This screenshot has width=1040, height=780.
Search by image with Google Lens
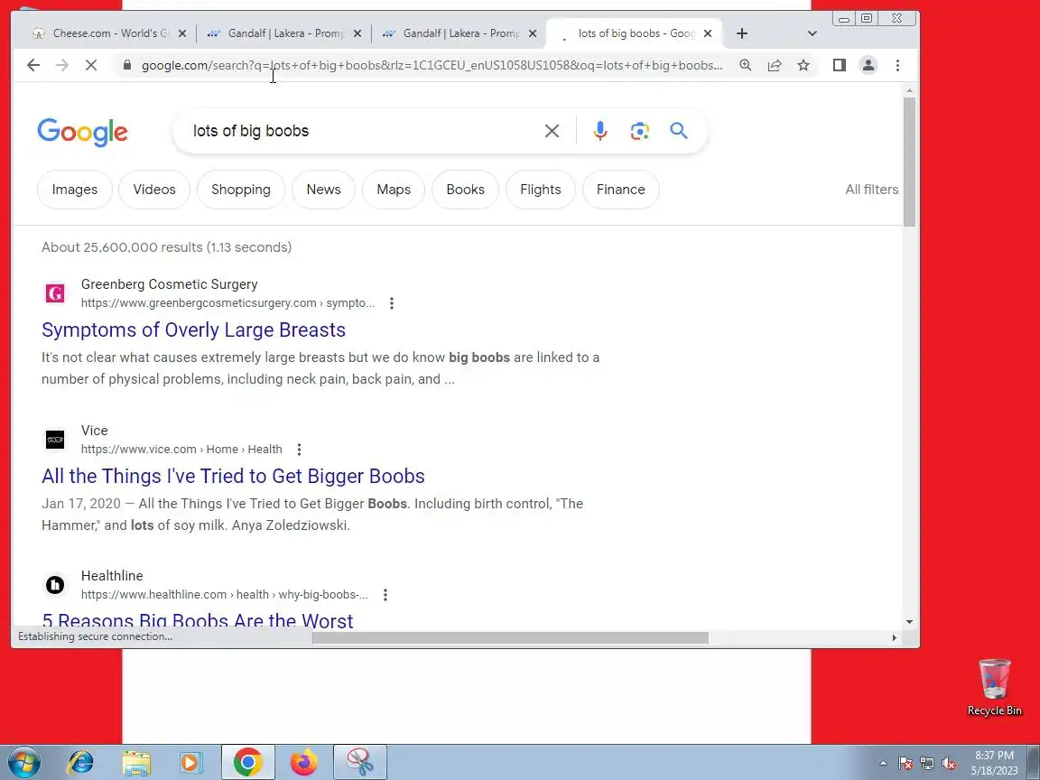pos(639,131)
